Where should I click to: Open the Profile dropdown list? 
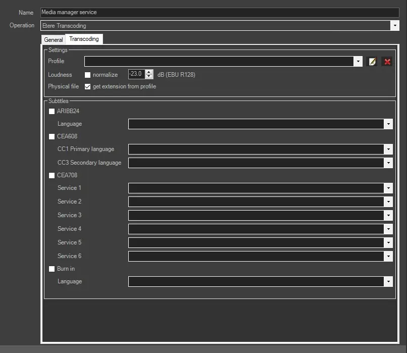[x=358, y=62]
